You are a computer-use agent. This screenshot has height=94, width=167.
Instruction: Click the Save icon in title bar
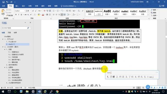point(3,2)
